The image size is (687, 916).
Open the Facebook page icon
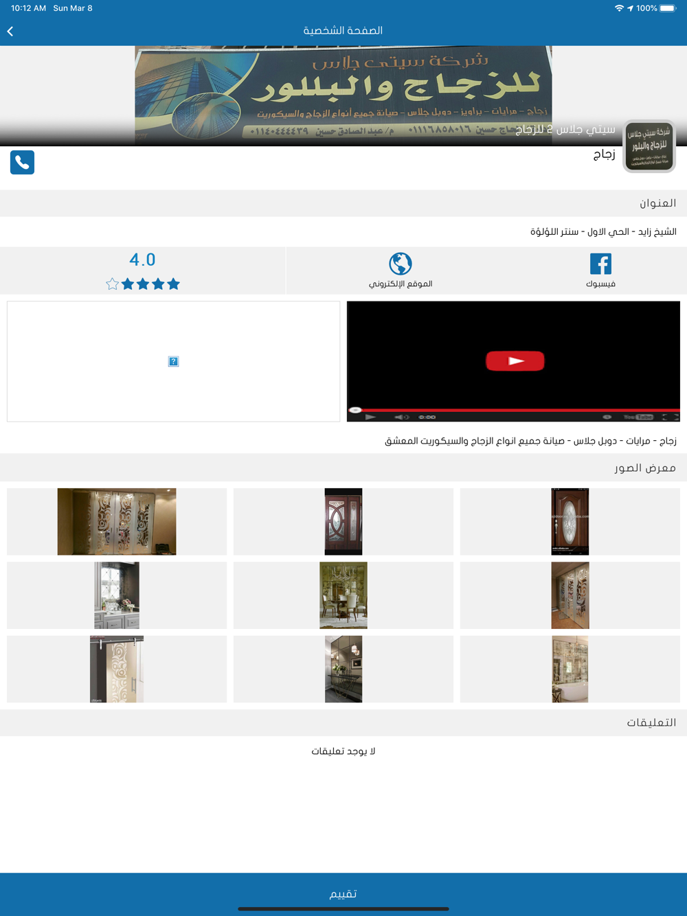click(x=600, y=264)
